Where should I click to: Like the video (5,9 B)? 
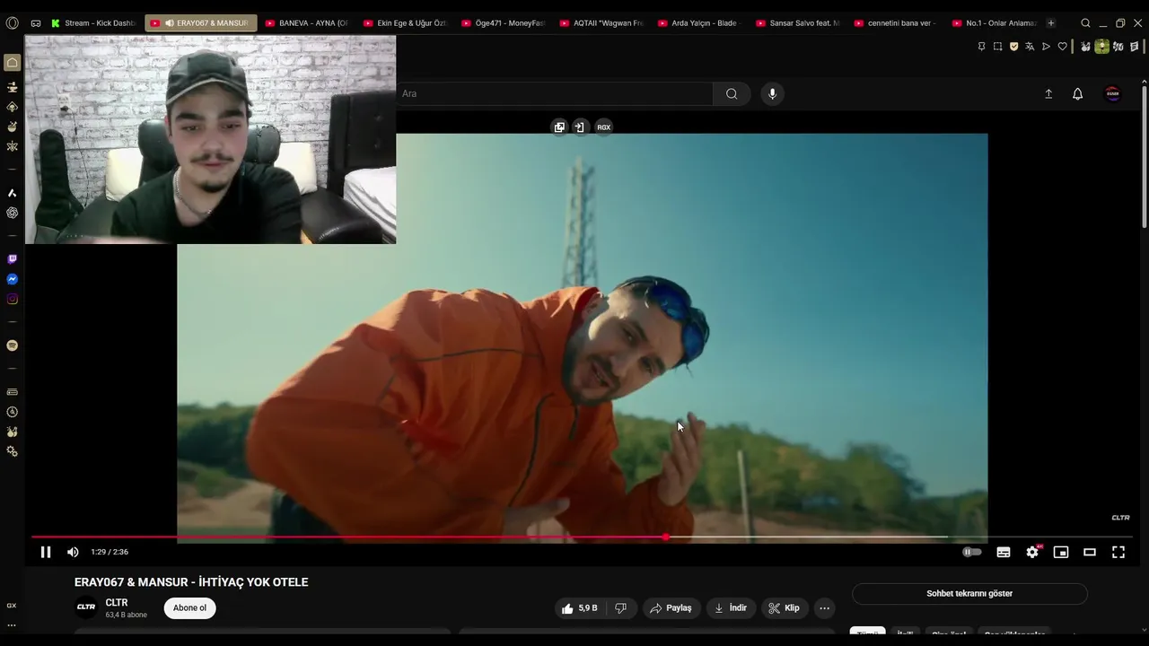[x=579, y=608]
